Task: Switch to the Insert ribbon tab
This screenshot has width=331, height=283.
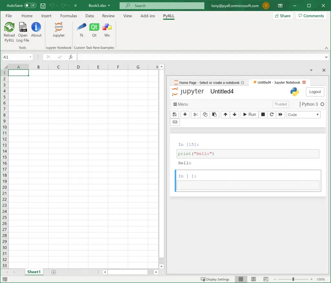Action: pyautogui.click(x=46, y=16)
